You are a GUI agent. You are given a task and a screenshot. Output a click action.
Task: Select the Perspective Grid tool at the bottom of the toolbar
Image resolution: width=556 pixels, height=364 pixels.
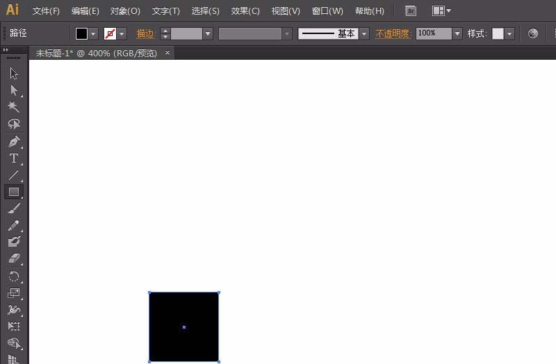[x=14, y=358]
